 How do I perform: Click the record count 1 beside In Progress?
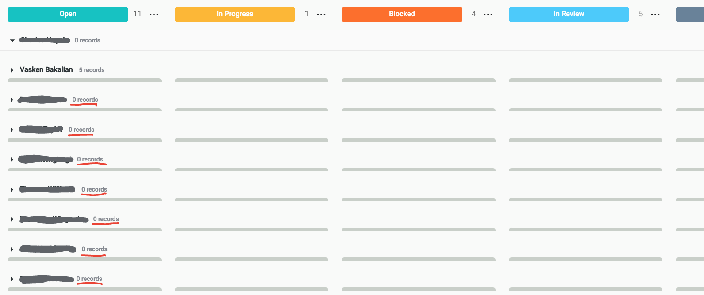307,14
